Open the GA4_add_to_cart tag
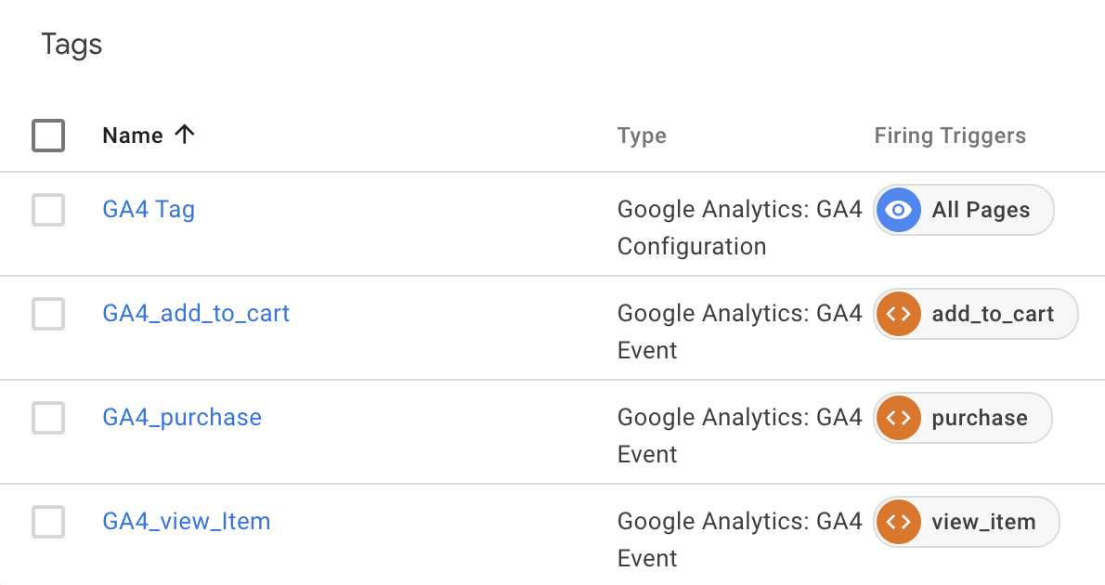Image resolution: width=1105 pixels, height=585 pixels. (x=196, y=314)
